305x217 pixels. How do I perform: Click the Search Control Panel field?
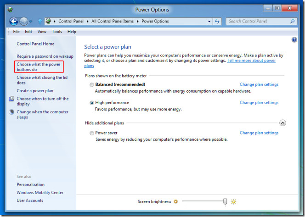coord(257,21)
